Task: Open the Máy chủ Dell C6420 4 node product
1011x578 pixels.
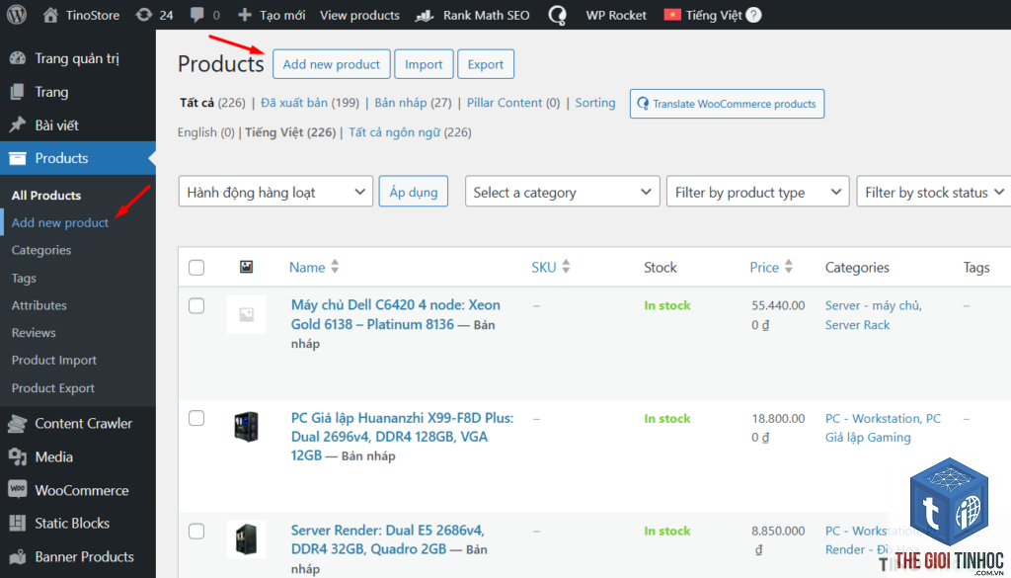Action: click(395, 315)
